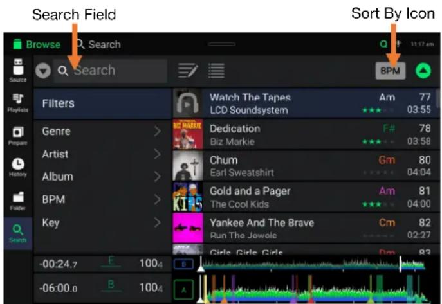The width and height of the screenshot is (442, 304).
Task: Click the green Q quantize icon
Action: click(x=383, y=44)
